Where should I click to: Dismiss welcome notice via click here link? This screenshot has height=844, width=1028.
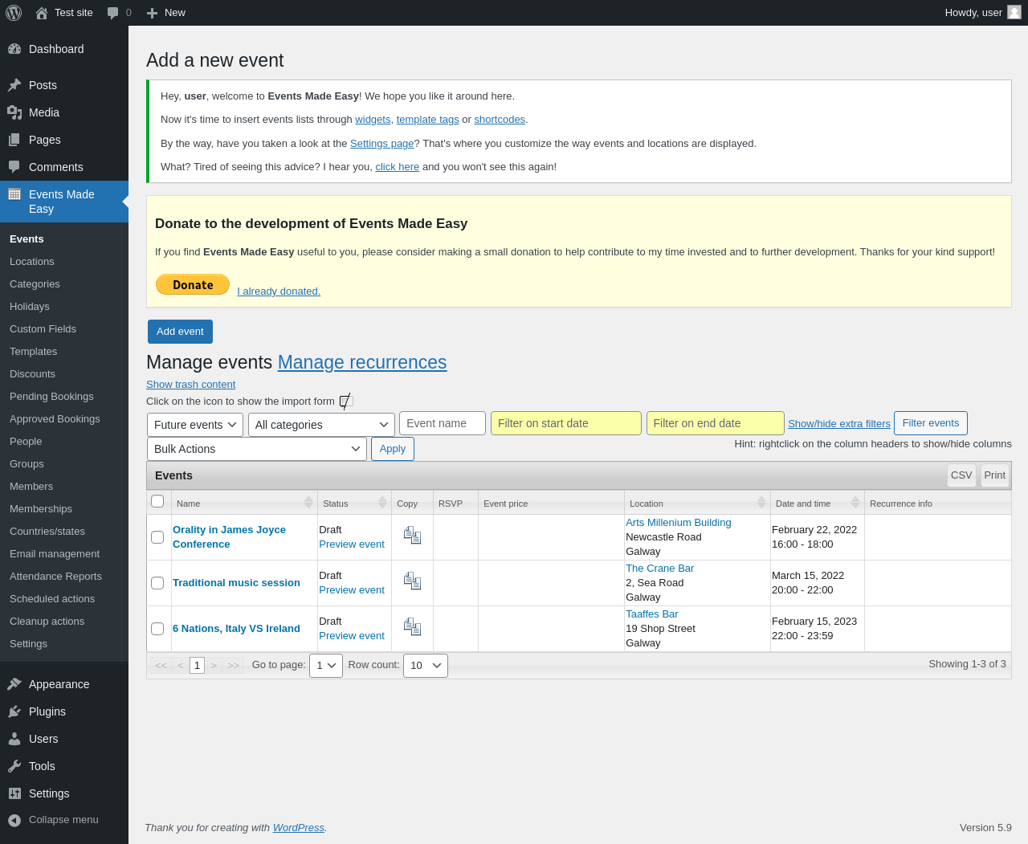pyautogui.click(x=398, y=167)
